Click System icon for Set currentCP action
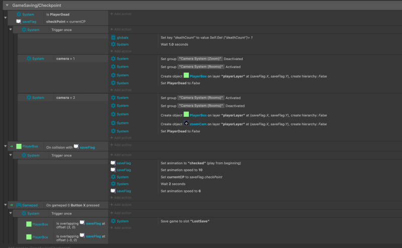402x248 pixels. 114,177
